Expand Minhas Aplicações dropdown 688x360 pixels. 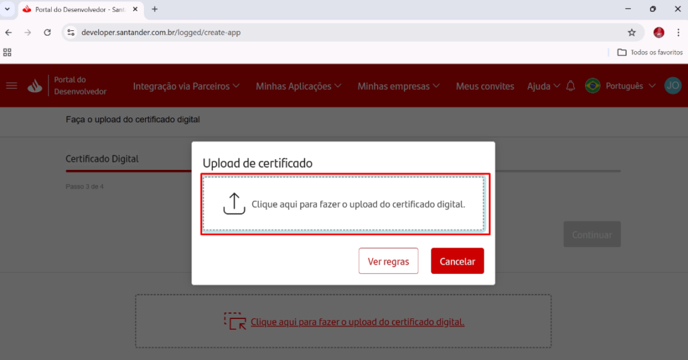pyautogui.click(x=298, y=86)
